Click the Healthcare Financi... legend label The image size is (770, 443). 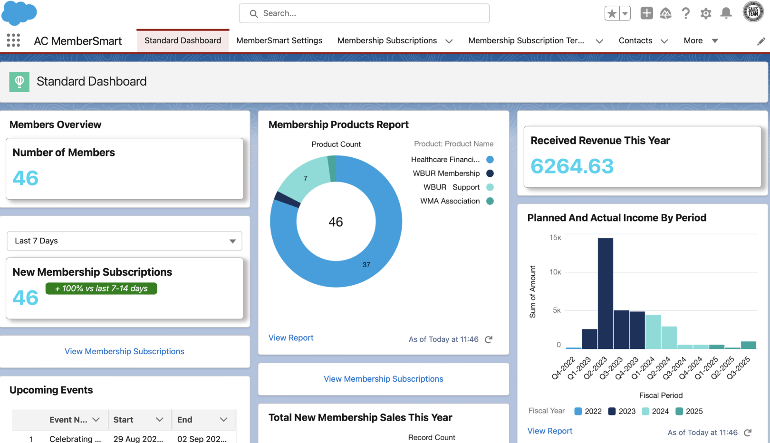(445, 160)
